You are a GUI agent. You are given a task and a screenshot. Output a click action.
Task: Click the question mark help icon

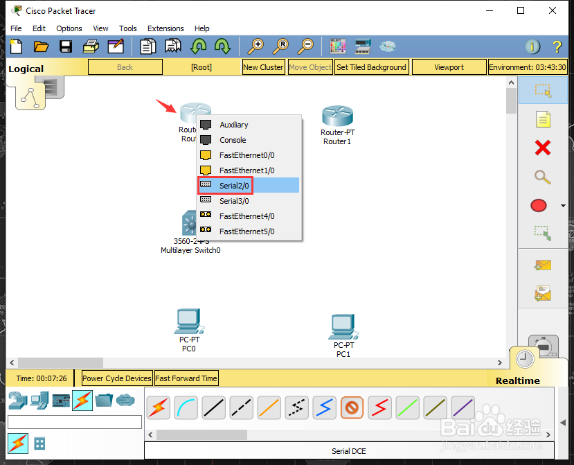[x=557, y=46]
